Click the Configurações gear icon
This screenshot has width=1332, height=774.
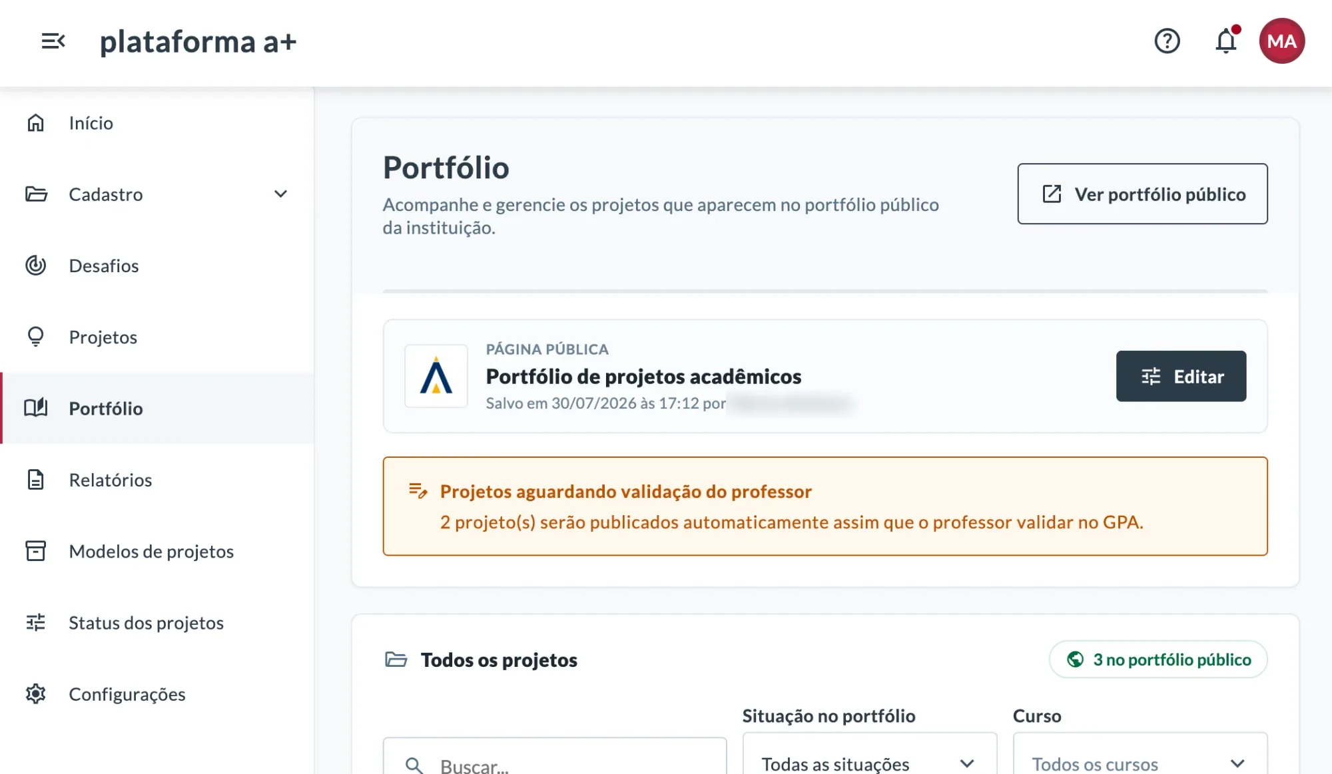click(36, 693)
